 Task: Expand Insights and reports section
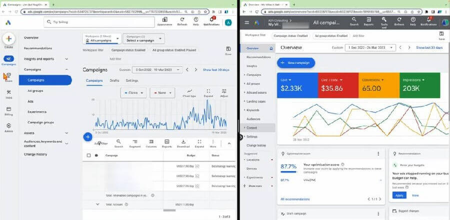[x=66, y=59]
